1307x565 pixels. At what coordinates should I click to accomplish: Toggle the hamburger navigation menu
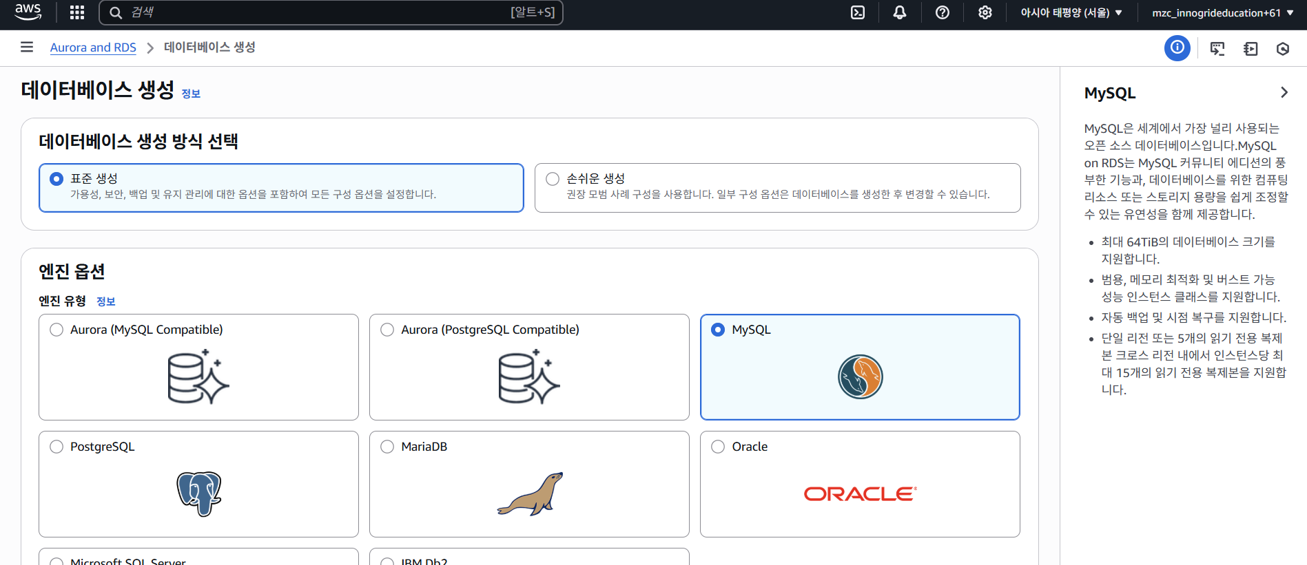click(x=27, y=47)
